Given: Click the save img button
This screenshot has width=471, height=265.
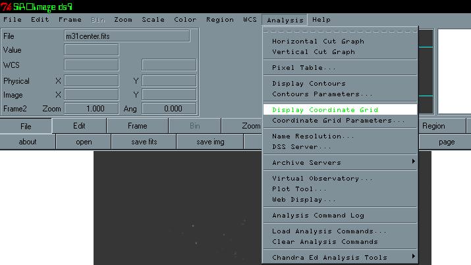Looking at the screenshot, I should pyautogui.click(x=210, y=142).
